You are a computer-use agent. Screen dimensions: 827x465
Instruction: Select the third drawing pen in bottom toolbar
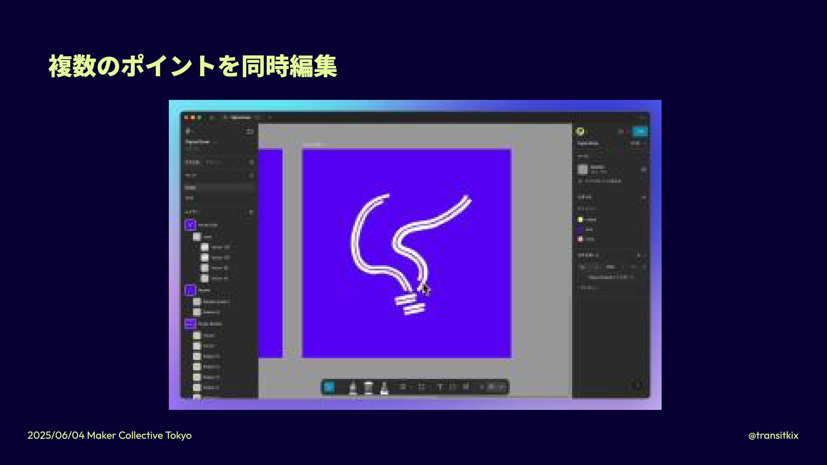click(384, 387)
